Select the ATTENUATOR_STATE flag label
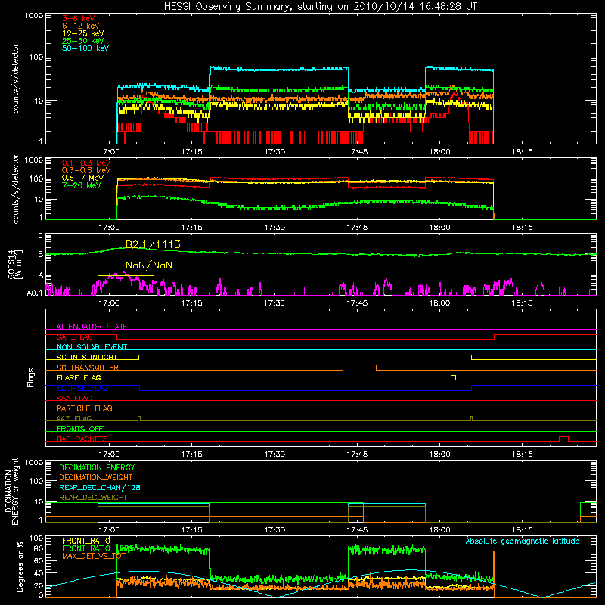Screen dimensions: 605x605 [92, 327]
